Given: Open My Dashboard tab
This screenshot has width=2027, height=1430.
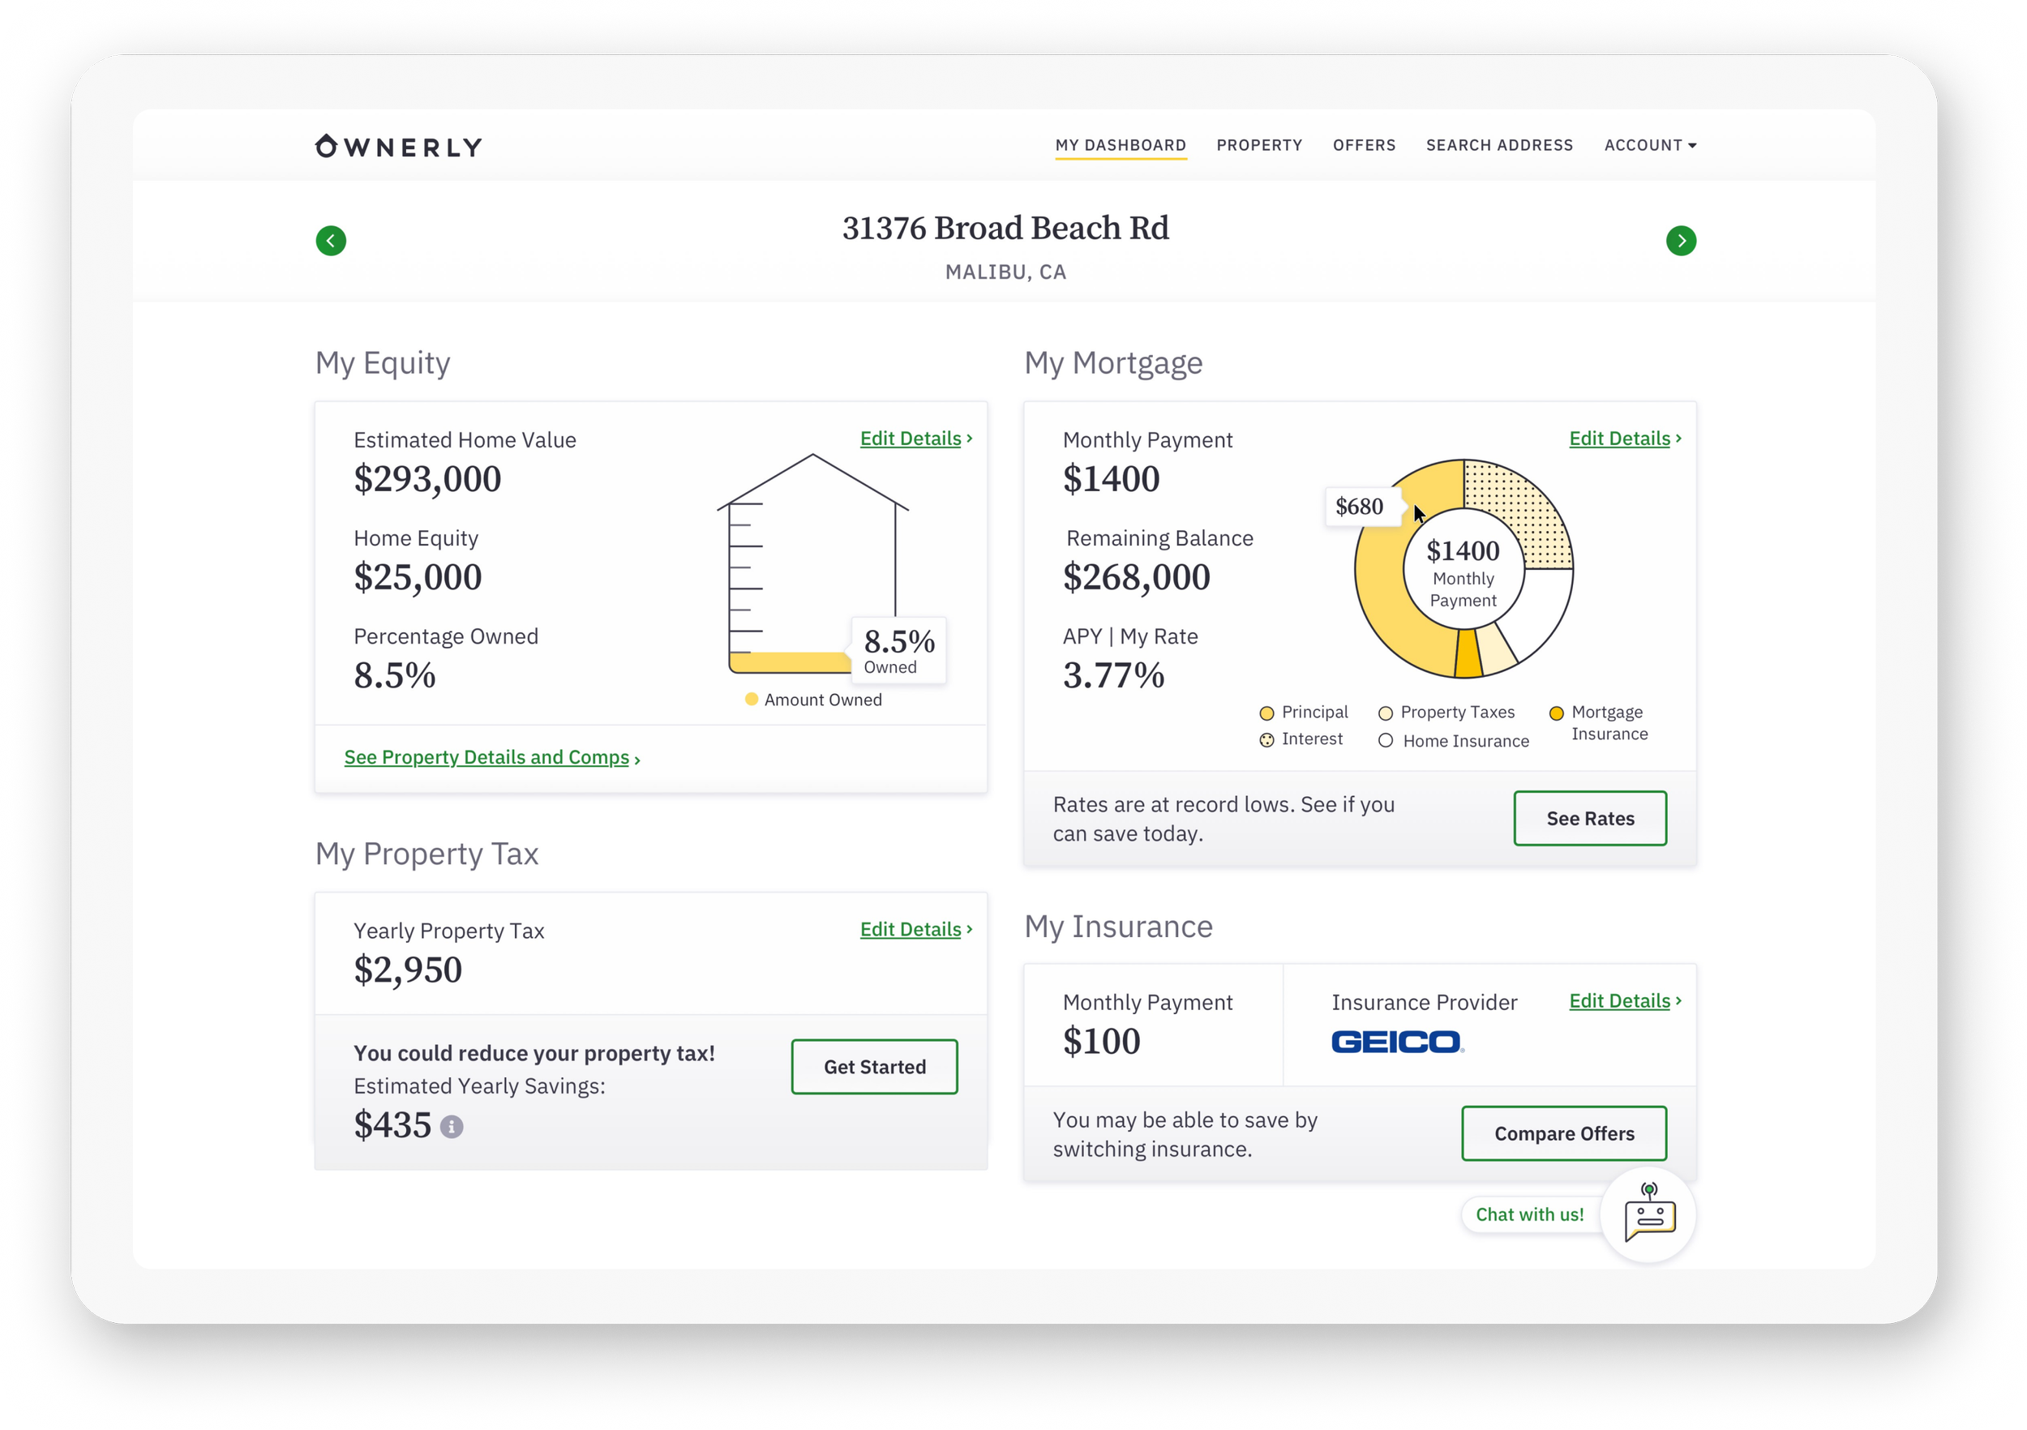Looking at the screenshot, I should [1121, 145].
